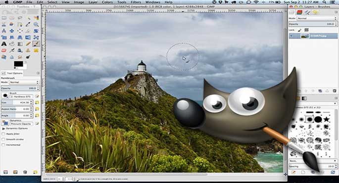Select the Eraser tool
This screenshot has height=183, width=339.
pos(4,51)
